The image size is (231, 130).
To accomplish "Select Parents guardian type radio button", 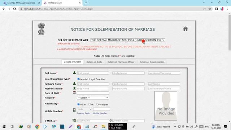I will [78, 79].
